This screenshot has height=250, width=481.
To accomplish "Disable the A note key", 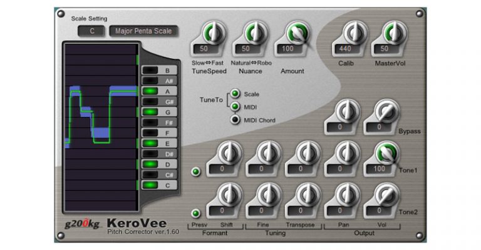I will (159, 91).
